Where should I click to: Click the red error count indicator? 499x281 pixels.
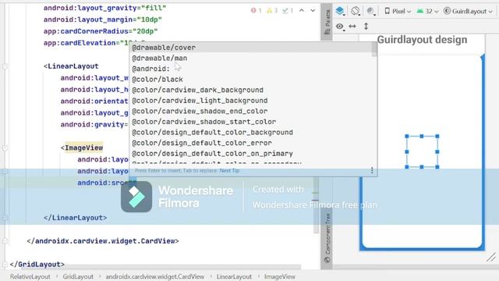(x=257, y=10)
